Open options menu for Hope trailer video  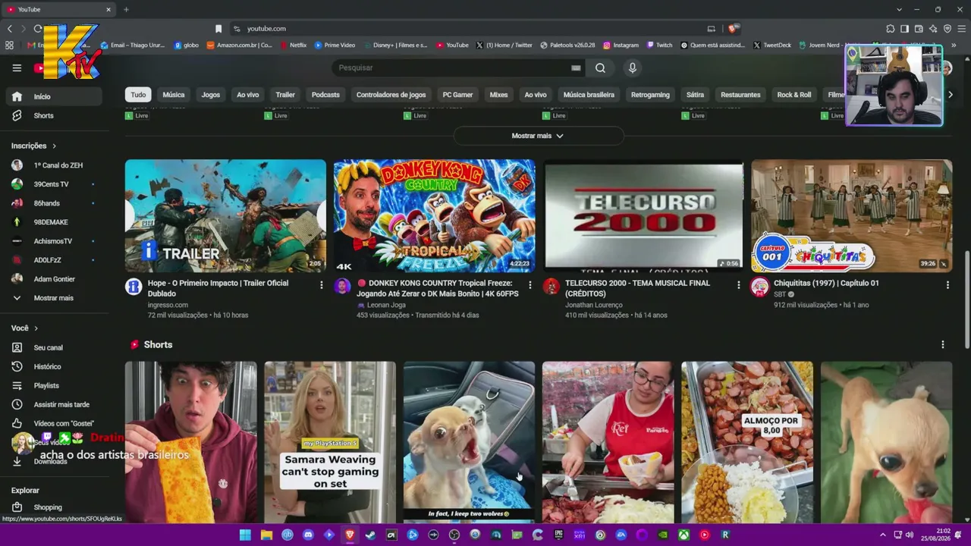322,285
